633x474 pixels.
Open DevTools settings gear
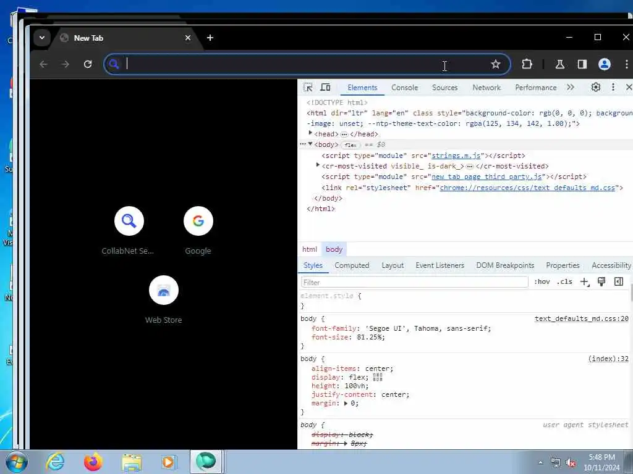click(x=596, y=88)
